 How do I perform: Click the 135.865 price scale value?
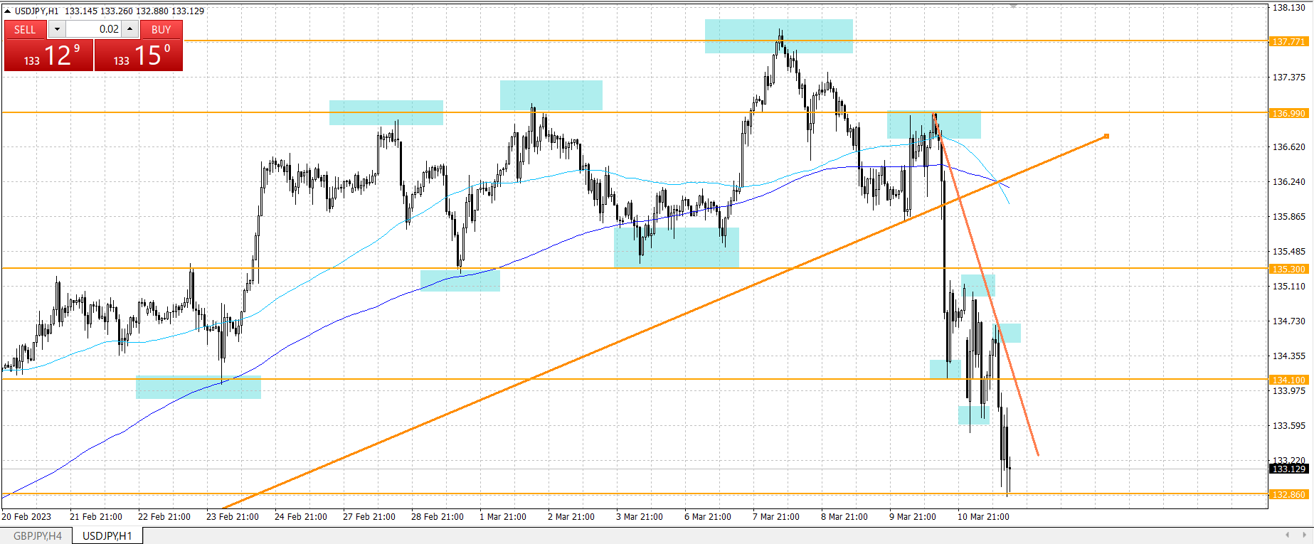pyautogui.click(x=1289, y=216)
